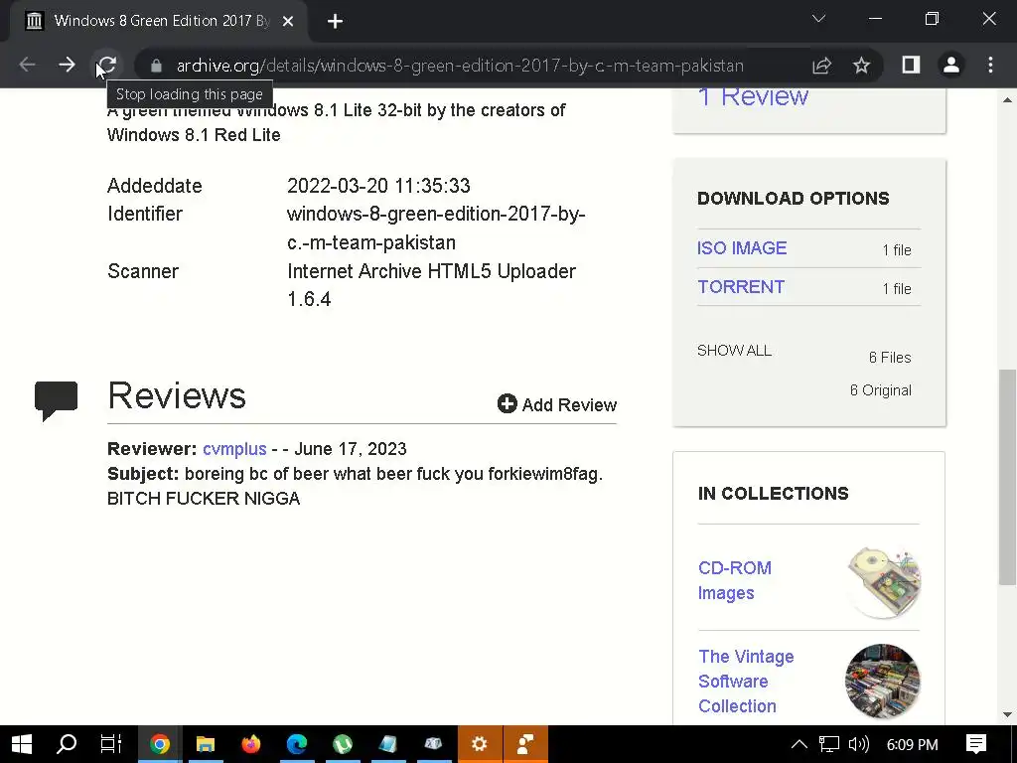Viewport: 1017px width, 763px height.
Task: Click the Vintage Software Collection thumbnail
Action: [883, 682]
